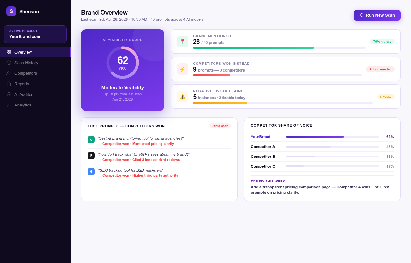Click the pin icon on the Brand Mentioned card
The image size is (411, 263).
182,41
